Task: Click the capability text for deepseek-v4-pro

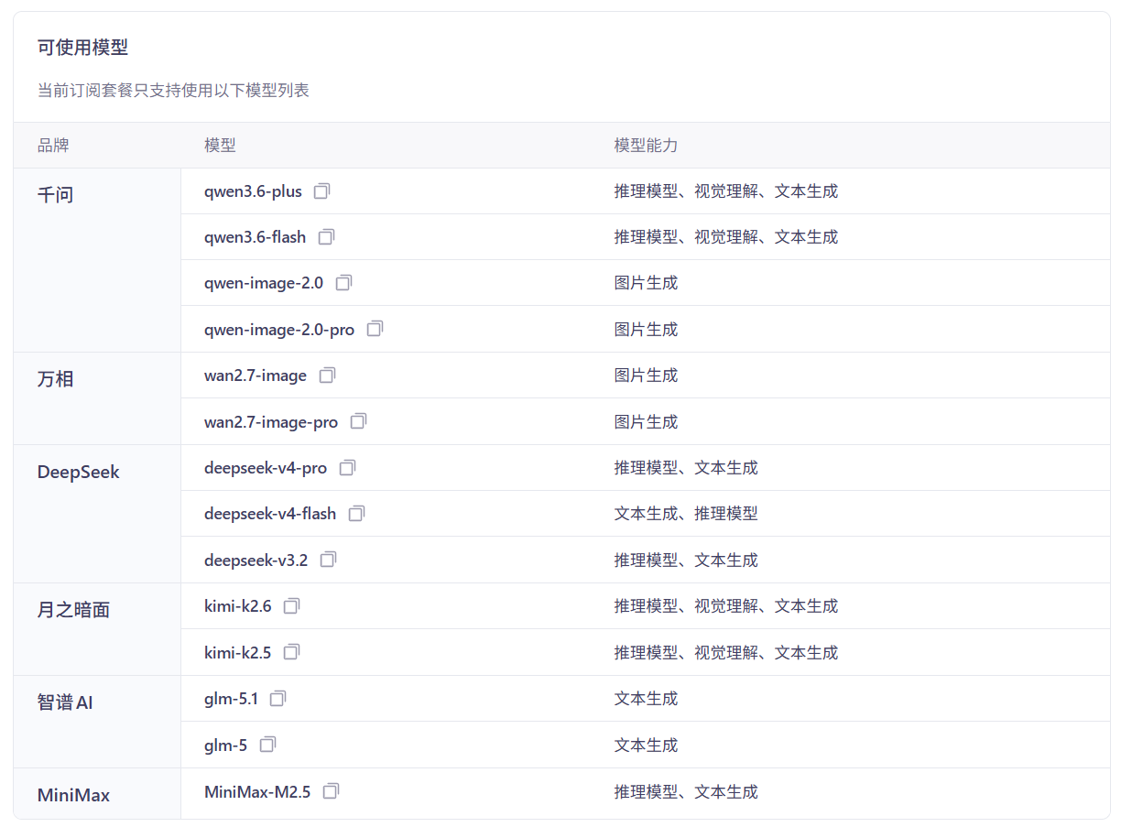Action: [686, 468]
